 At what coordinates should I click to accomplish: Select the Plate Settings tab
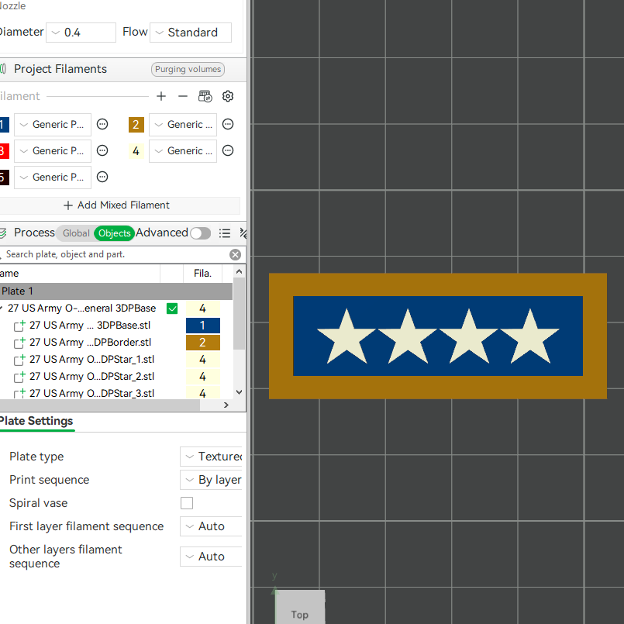pos(36,421)
